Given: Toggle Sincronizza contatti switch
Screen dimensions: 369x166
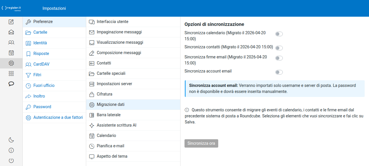Looking at the screenshot, I should [279, 48].
